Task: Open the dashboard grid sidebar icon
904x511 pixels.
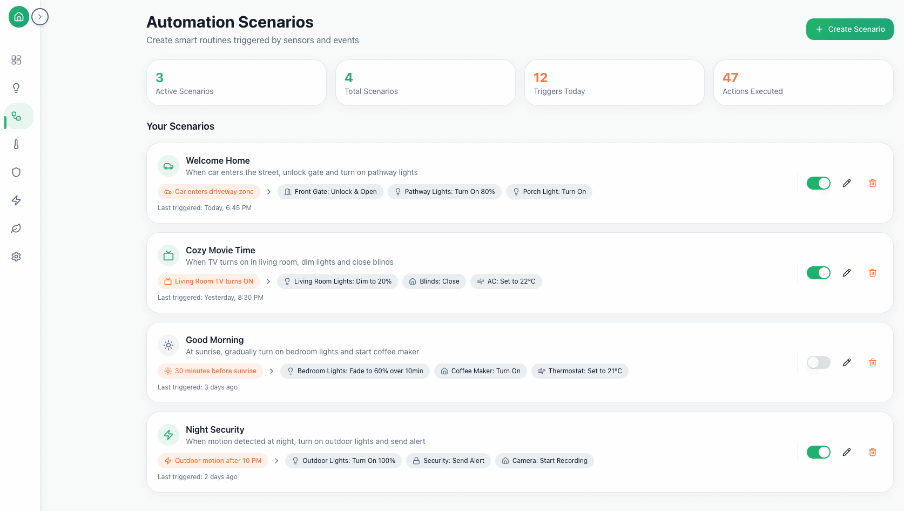Action: [x=16, y=60]
